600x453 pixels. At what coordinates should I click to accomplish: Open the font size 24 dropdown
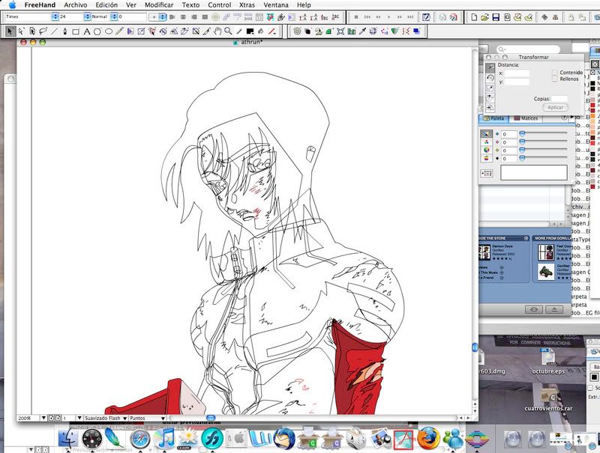(x=87, y=16)
